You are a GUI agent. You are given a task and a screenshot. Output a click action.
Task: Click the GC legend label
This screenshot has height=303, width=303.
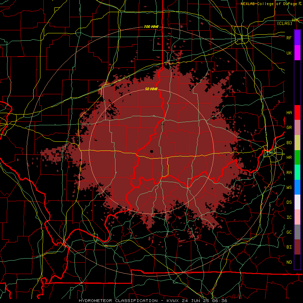[x=289, y=232]
